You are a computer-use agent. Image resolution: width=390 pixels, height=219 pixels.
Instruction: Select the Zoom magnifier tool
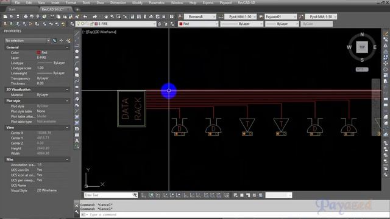click(x=112, y=16)
